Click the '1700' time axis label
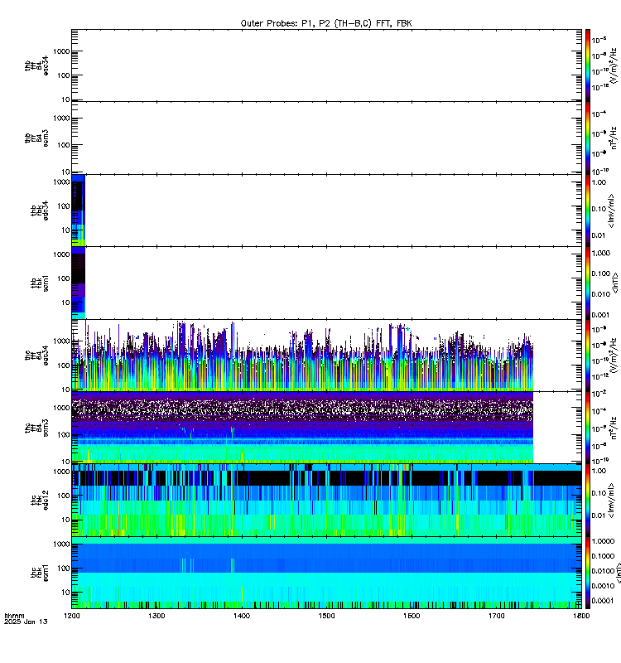This screenshot has width=621, height=663. click(x=496, y=616)
